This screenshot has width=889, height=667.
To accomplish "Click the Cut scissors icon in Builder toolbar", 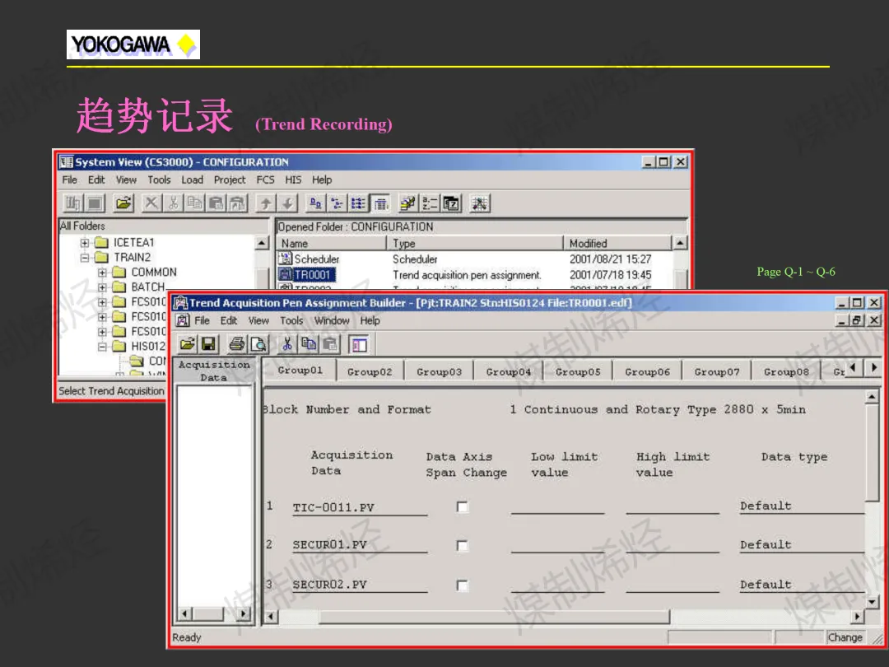I will click(287, 343).
